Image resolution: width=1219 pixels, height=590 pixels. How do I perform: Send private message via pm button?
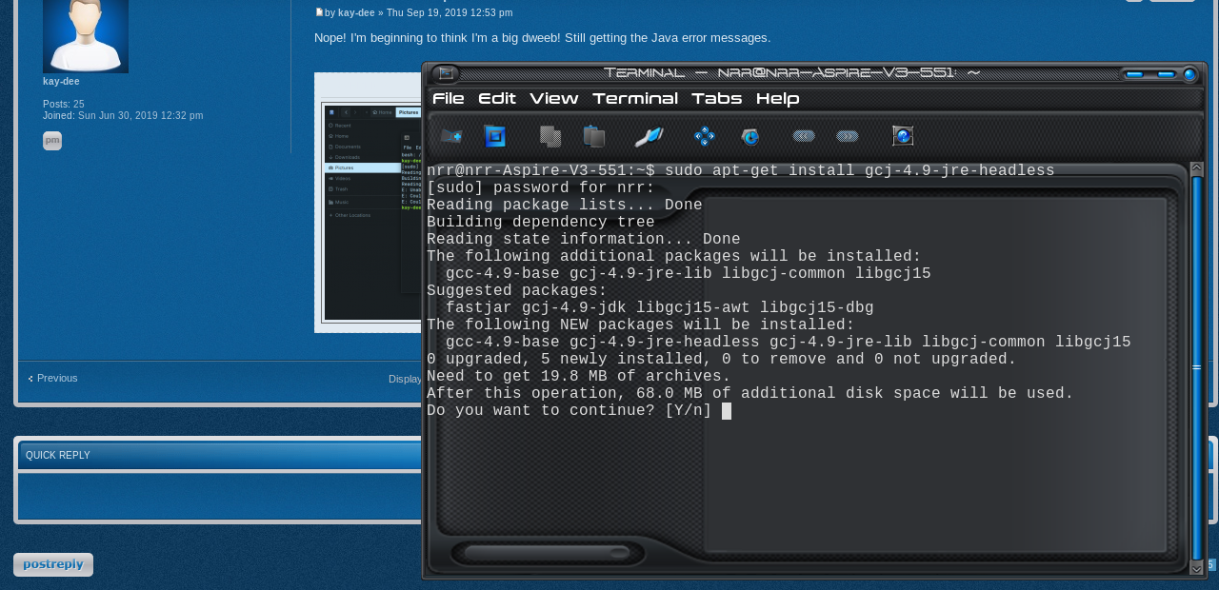pos(52,141)
